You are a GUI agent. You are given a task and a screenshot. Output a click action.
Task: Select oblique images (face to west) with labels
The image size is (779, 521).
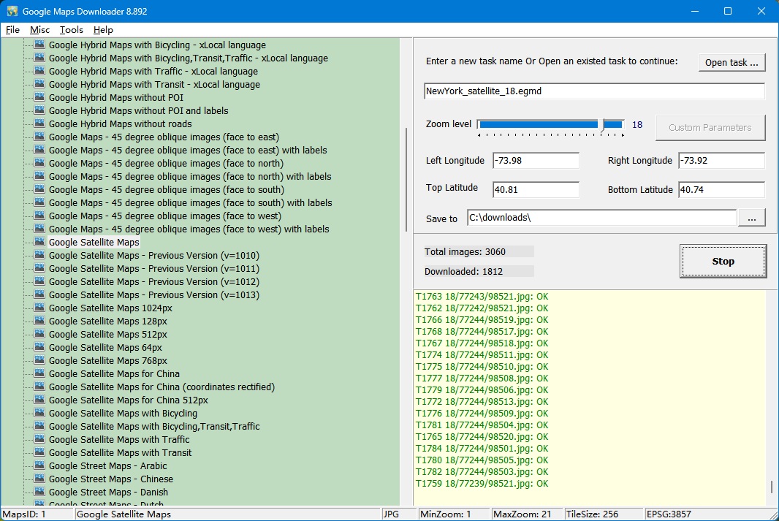click(x=189, y=229)
